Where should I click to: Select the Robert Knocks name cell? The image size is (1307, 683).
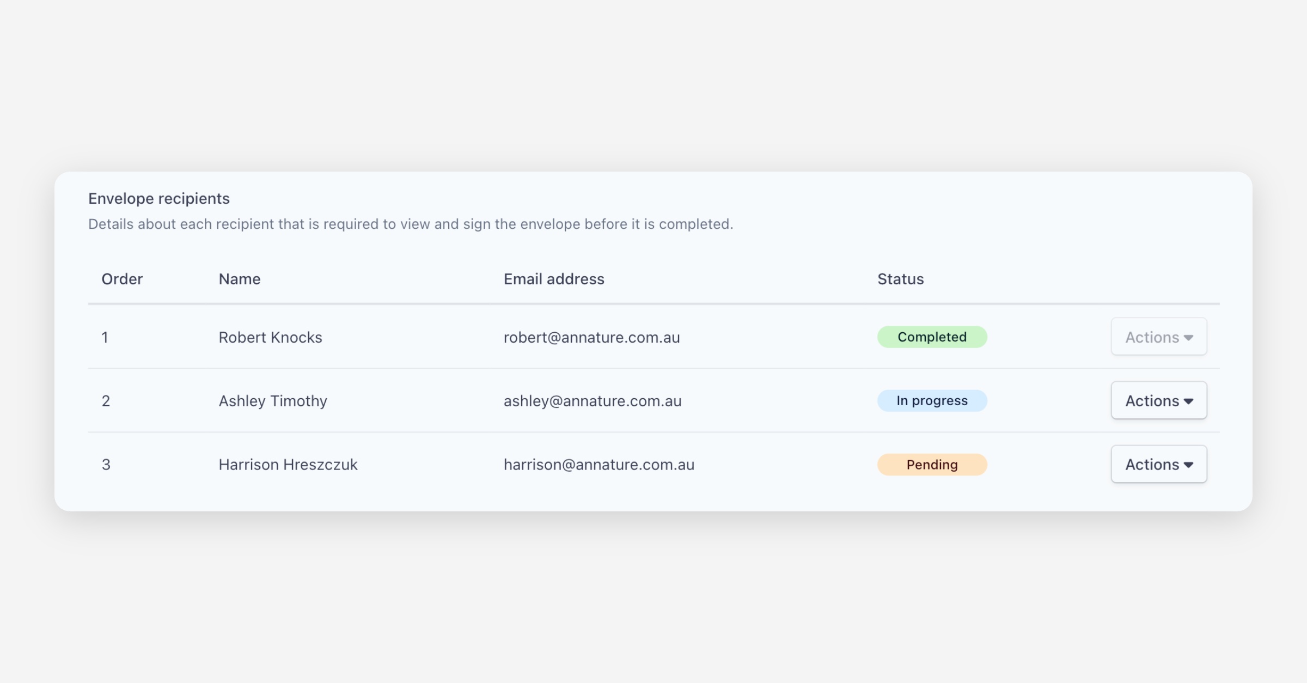click(x=270, y=338)
